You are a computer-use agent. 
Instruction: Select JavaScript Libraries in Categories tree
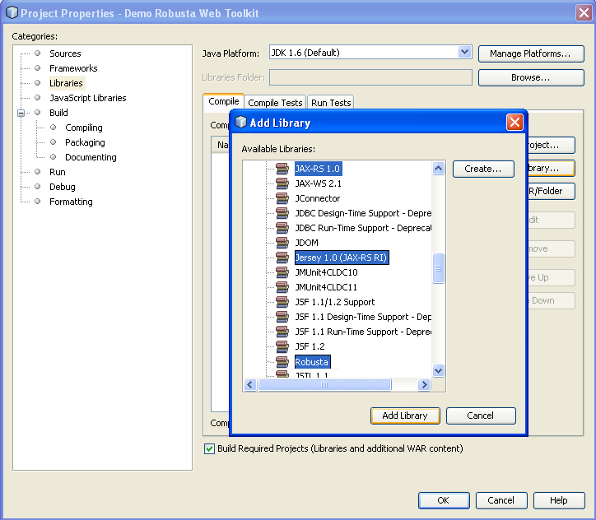pos(87,98)
